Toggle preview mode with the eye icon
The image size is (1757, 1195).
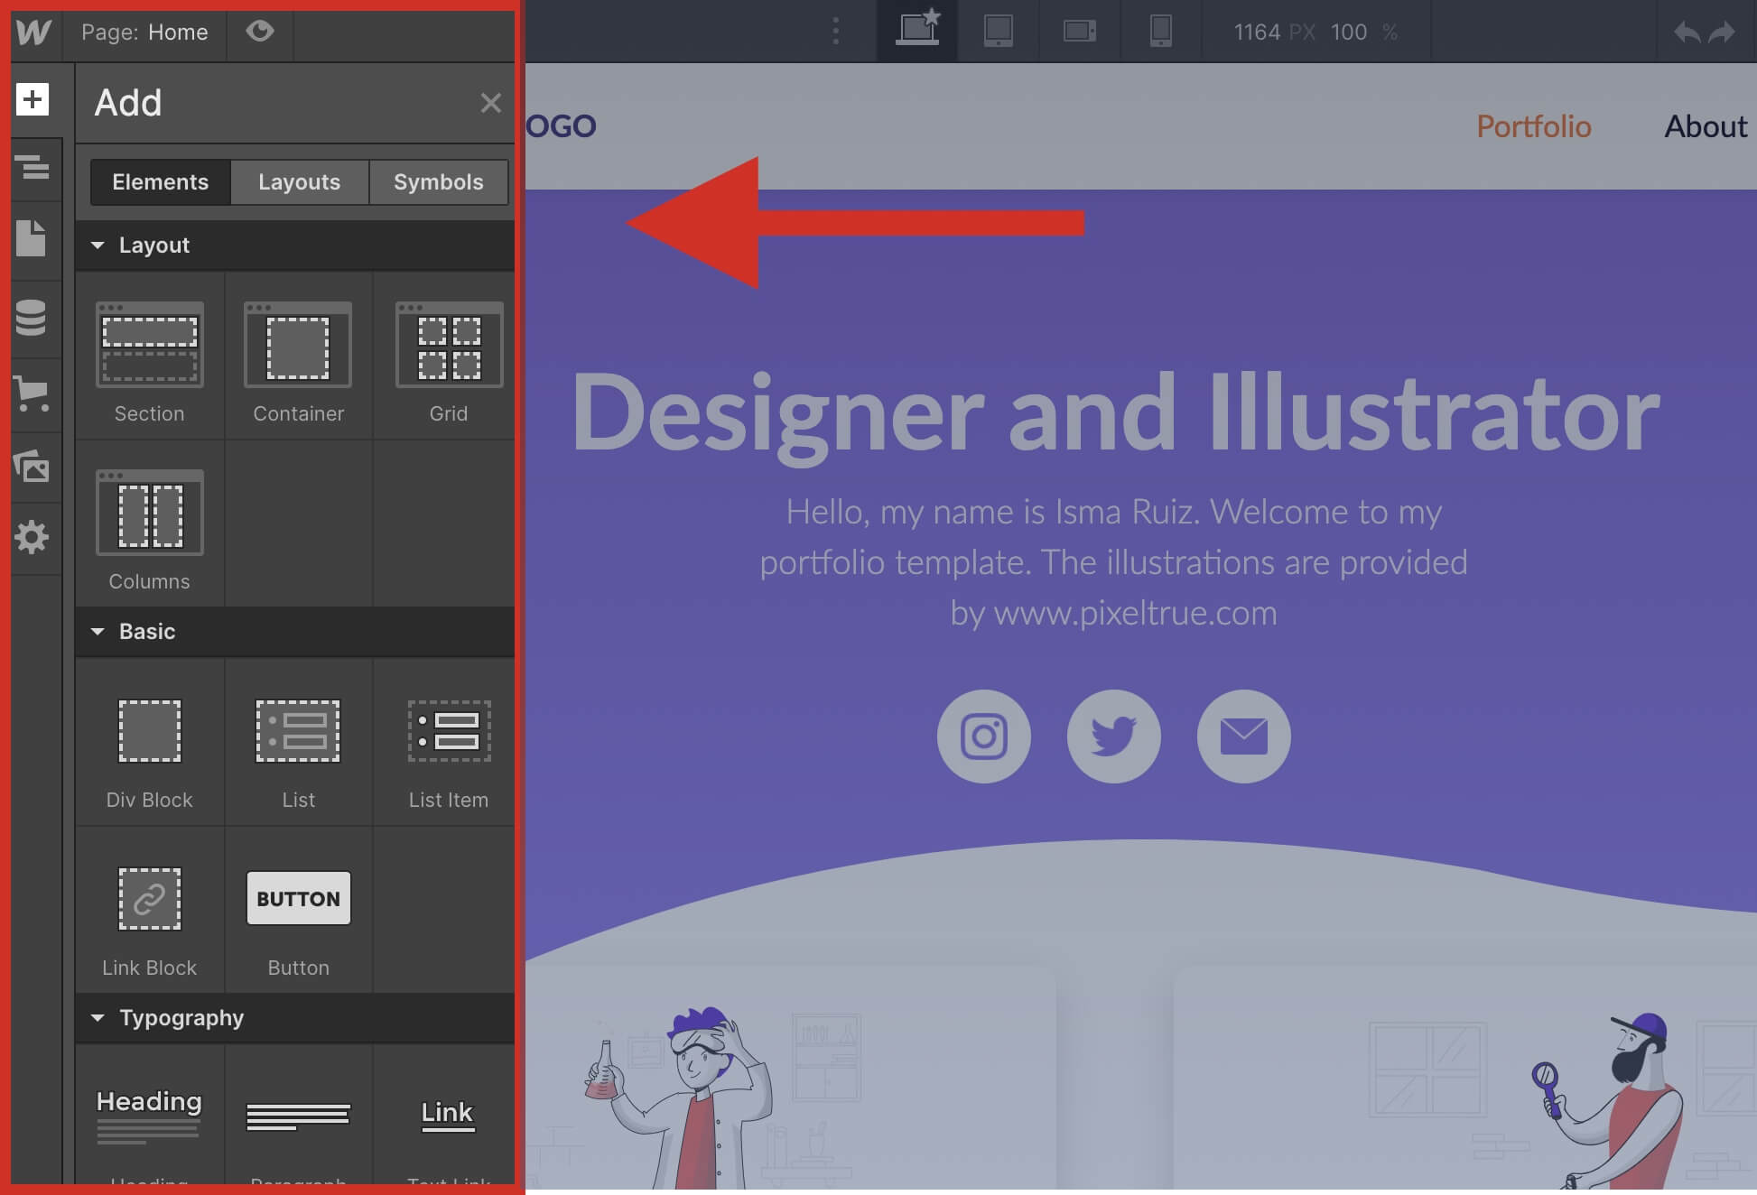[260, 32]
